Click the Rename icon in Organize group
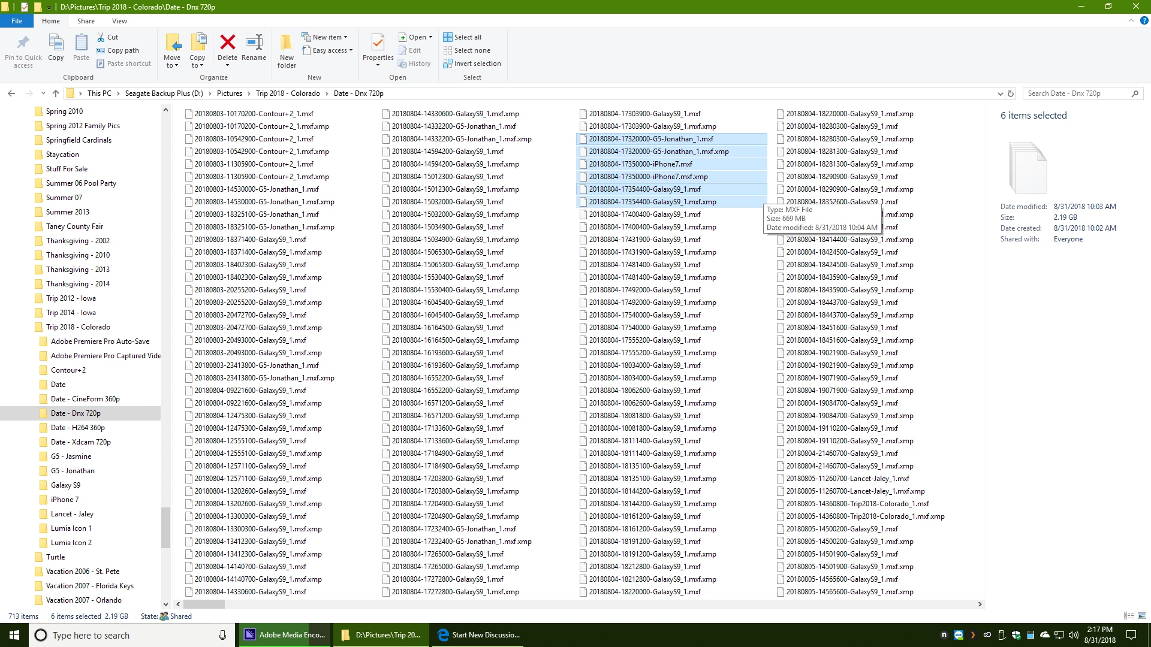Viewport: 1151px width, 647px height. click(254, 43)
